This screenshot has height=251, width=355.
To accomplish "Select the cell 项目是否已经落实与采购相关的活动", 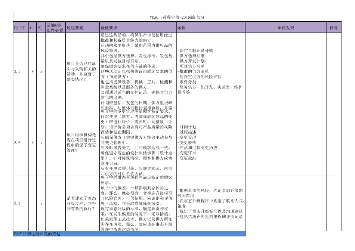I will coord(83,71).
